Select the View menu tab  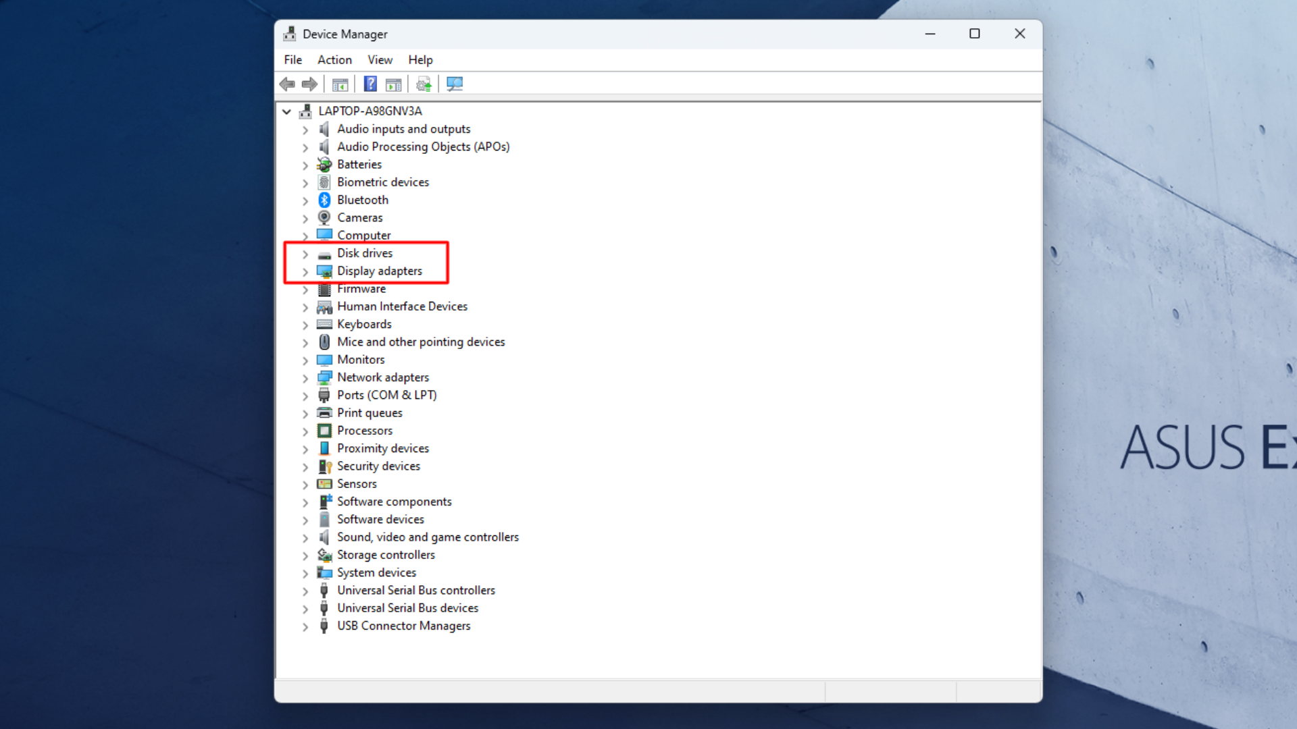coord(380,59)
